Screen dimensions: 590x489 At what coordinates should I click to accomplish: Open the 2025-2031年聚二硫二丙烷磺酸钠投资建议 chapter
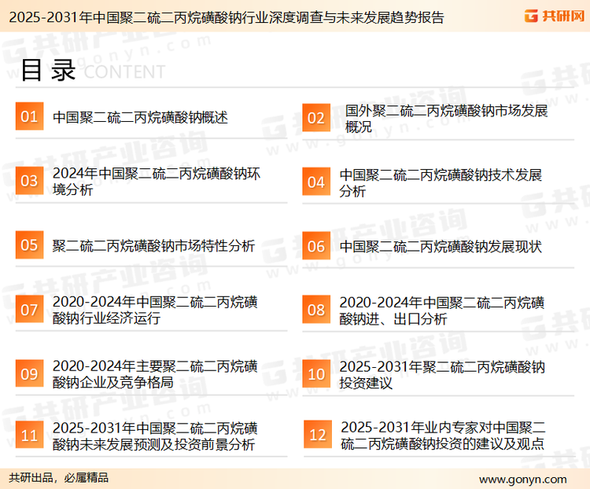pos(442,375)
